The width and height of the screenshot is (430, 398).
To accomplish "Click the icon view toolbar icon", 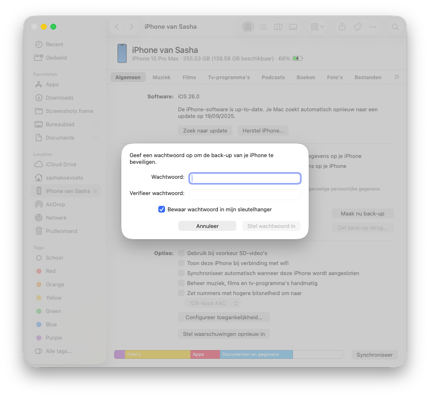I will pos(248,27).
